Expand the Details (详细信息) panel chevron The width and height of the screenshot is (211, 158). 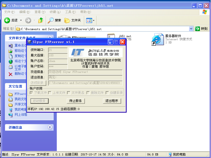pyautogui.click(x=50, y=127)
